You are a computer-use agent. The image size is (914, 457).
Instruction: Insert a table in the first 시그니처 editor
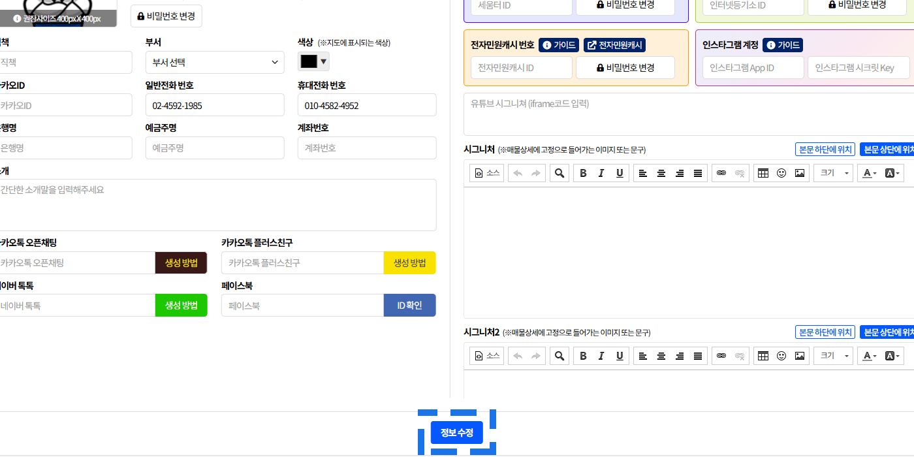(763, 173)
